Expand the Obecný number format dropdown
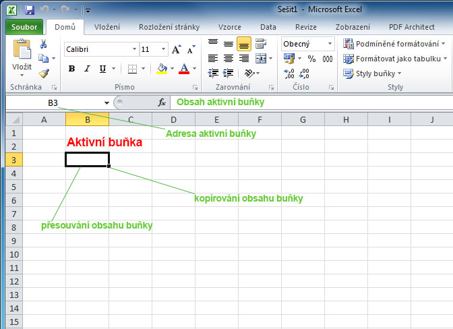The height and width of the screenshot is (329, 453). point(330,44)
